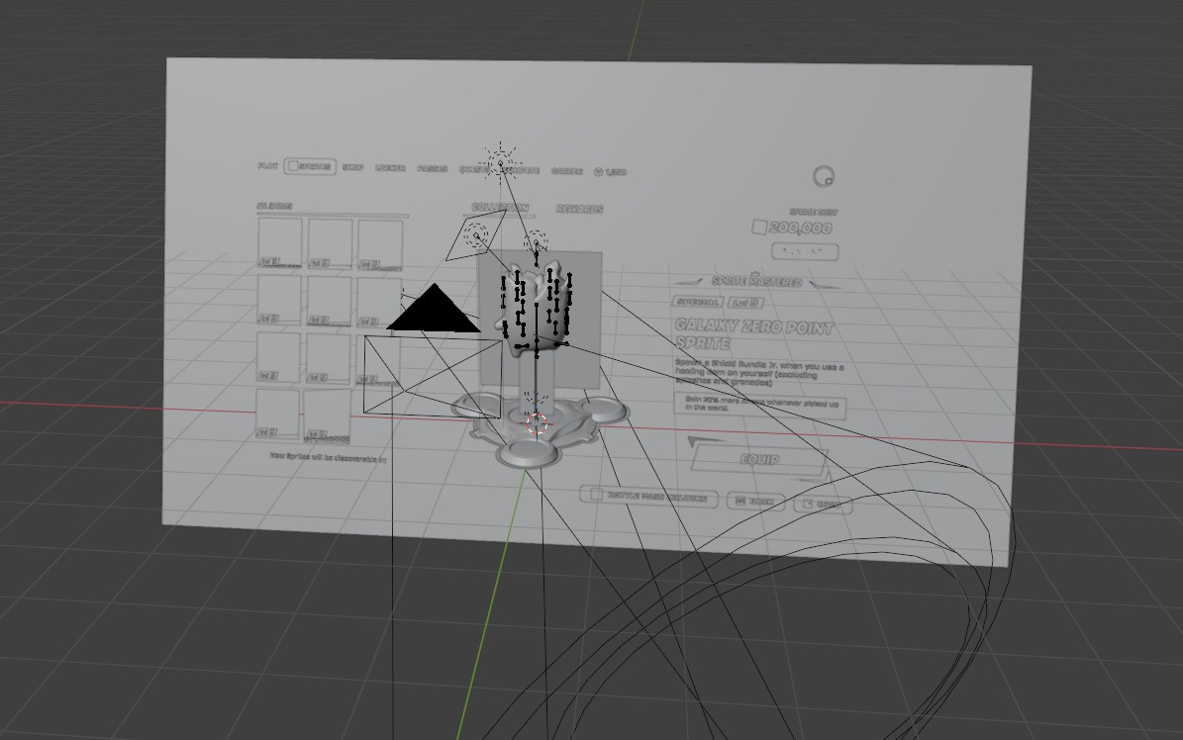Click the CAREER tab on the image
The width and height of the screenshot is (1183, 740).
point(566,171)
